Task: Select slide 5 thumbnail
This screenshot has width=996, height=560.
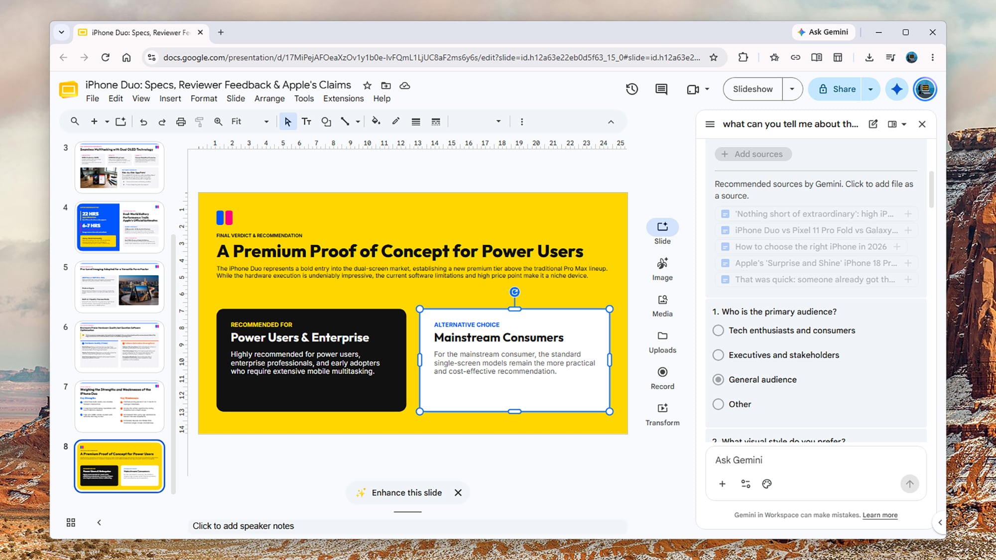Action: pos(119,287)
